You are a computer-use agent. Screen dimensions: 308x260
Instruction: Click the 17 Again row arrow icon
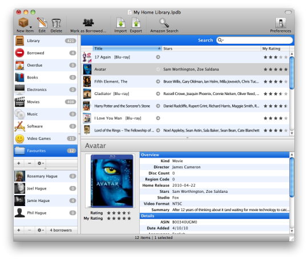pos(158,57)
